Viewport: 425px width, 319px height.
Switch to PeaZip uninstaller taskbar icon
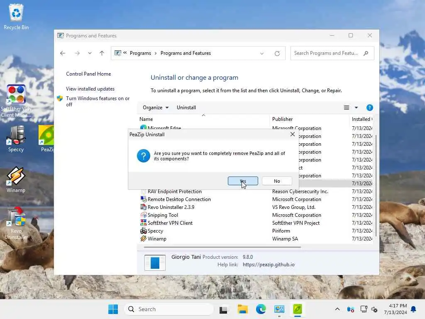pos(297,309)
